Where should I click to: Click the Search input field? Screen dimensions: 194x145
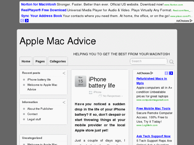tap(149, 61)
